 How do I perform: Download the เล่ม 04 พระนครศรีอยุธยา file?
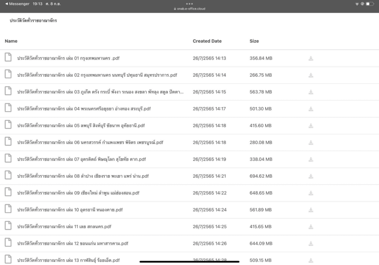click(x=311, y=109)
